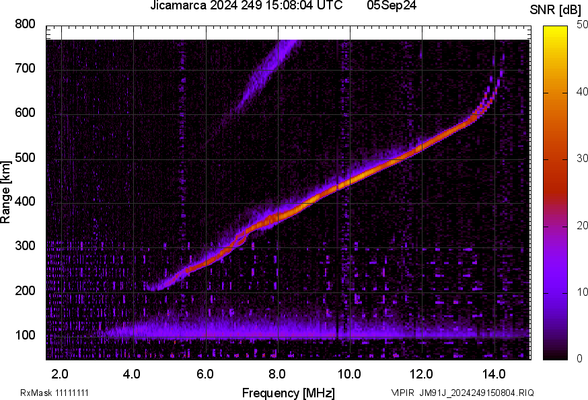Click the range tick label '800'
This screenshot has width=588, height=400.
point(25,24)
